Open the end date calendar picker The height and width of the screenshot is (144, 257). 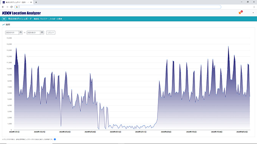(x=42, y=32)
